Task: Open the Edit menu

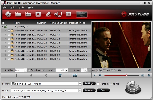Action: [x=12, y=7]
